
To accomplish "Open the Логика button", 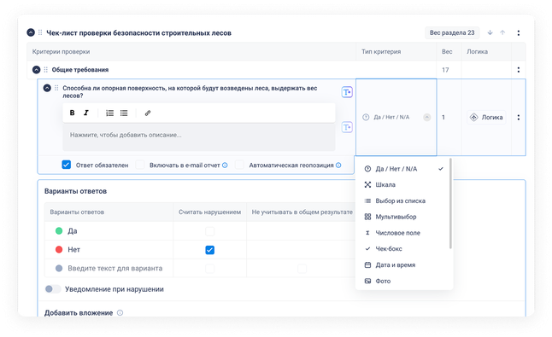I will click(x=486, y=117).
